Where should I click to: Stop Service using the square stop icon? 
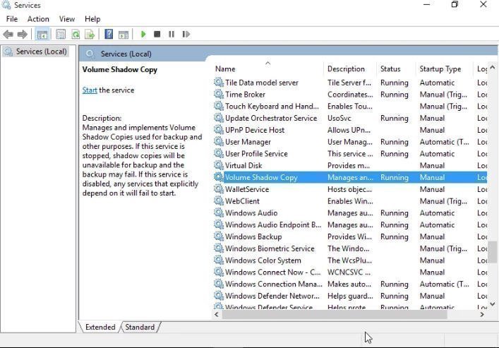[x=157, y=34]
